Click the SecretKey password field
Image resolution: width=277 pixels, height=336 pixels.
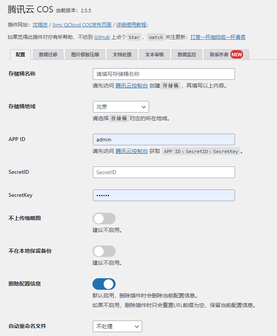(164, 195)
